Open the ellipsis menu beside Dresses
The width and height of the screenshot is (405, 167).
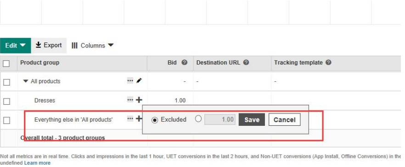[x=130, y=100]
